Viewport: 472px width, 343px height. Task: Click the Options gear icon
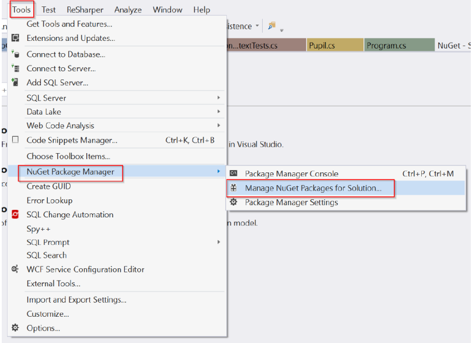[15, 328]
